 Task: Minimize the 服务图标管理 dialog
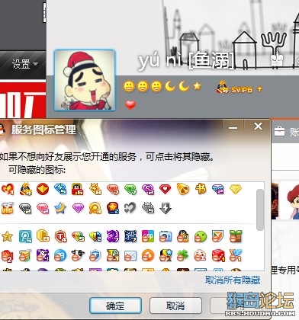[x=233, y=128]
